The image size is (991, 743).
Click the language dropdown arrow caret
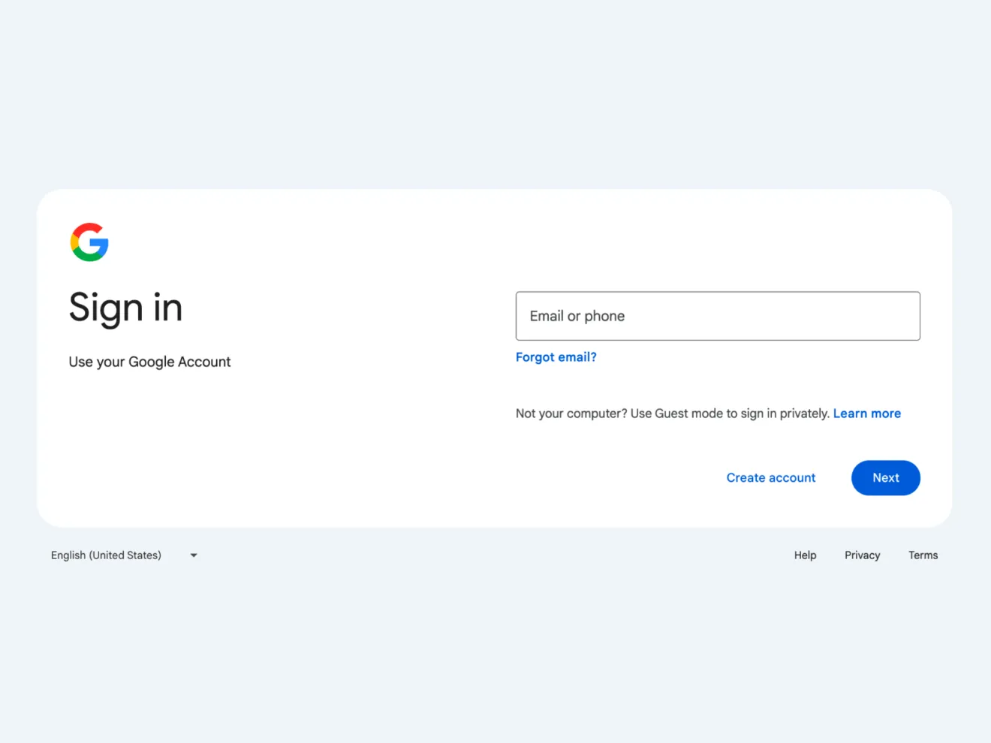[x=194, y=555]
